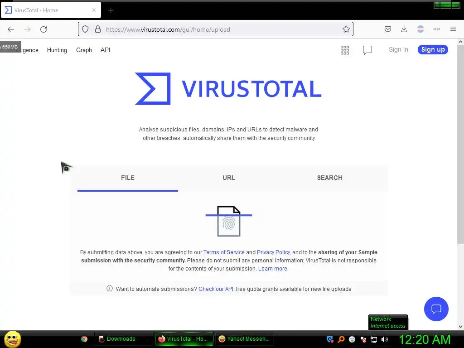Select the FILE tab
This screenshot has height=348, width=464.
coord(127,178)
